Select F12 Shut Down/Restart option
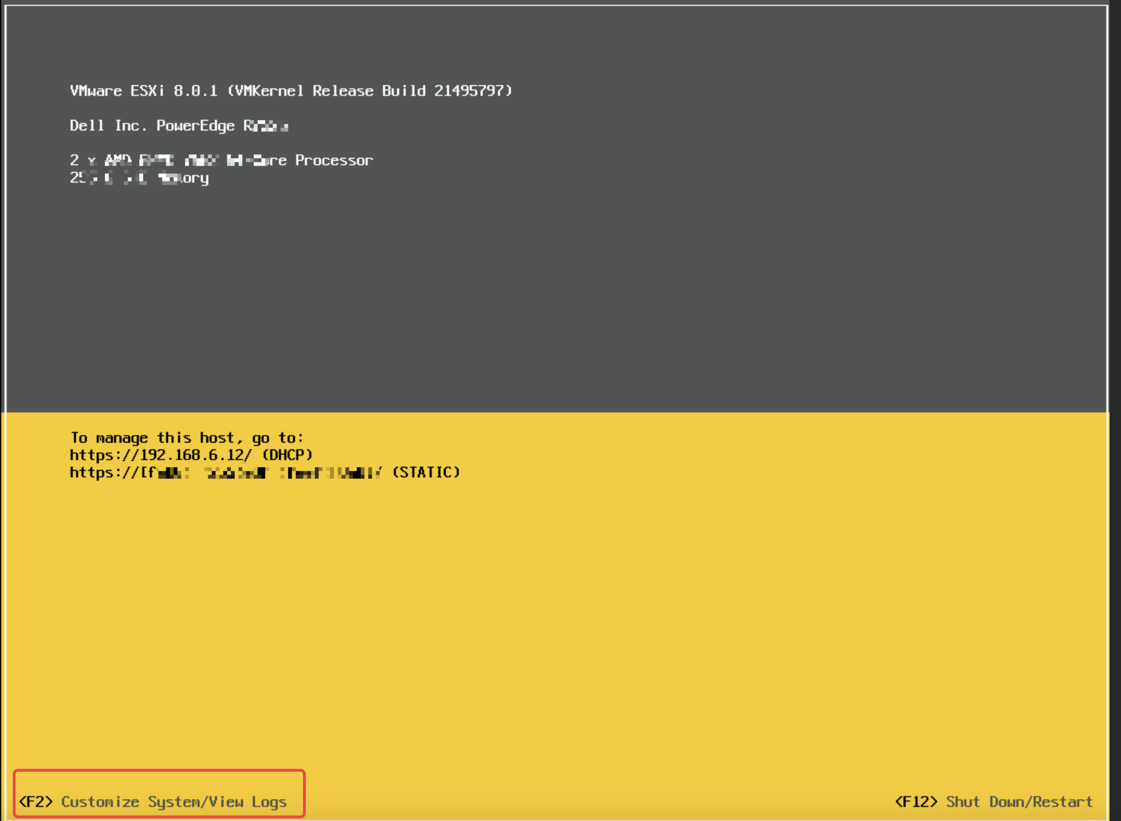1121x821 pixels. (x=993, y=801)
